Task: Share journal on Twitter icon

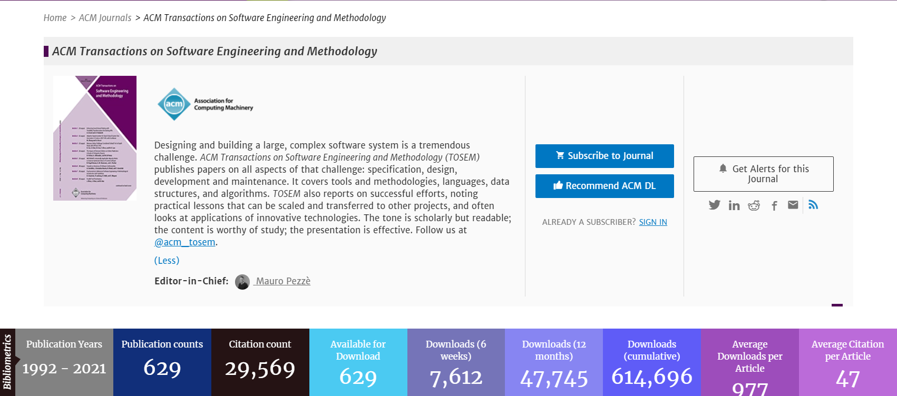Action: tap(714, 205)
